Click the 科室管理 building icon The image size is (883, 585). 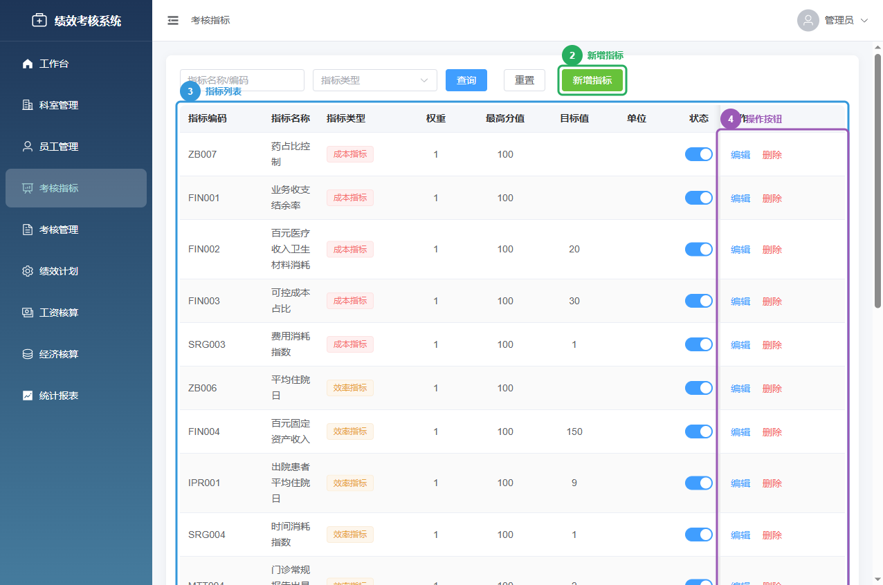28,104
